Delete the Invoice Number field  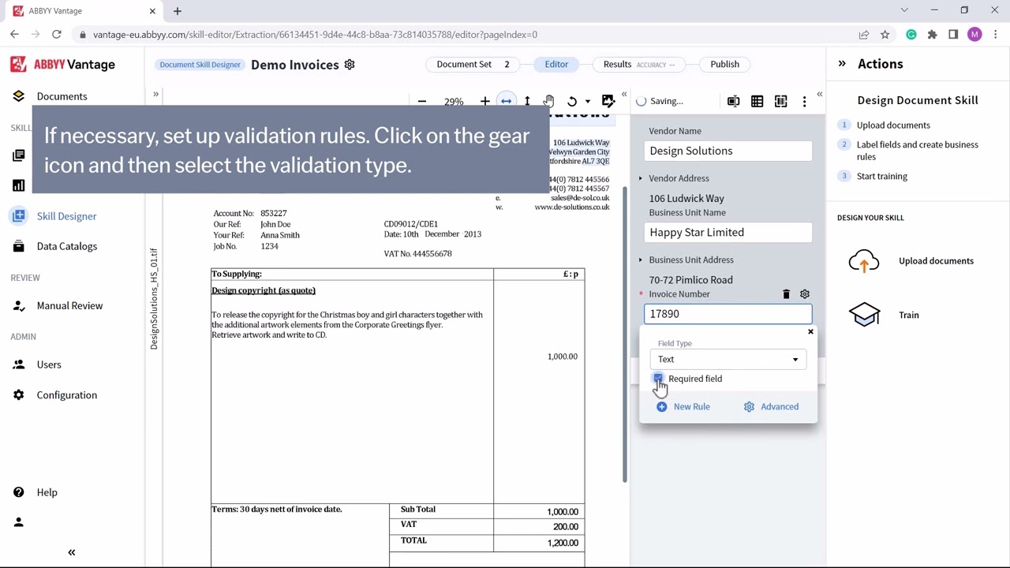(786, 294)
